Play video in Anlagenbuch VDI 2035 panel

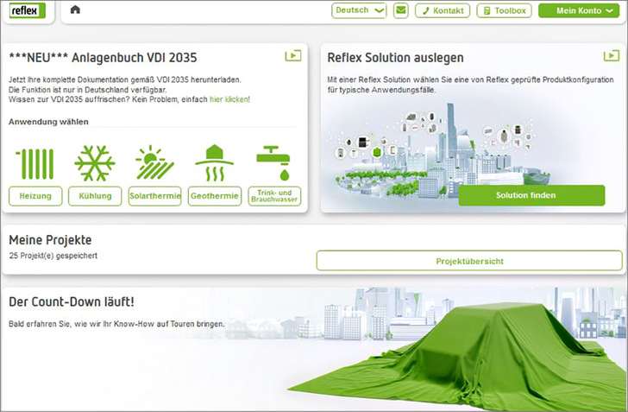click(x=293, y=56)
